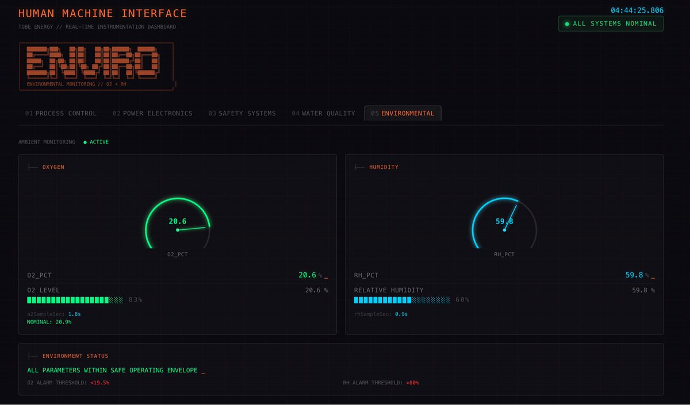Click the Nominal: 20.9% reading
The image size is (690, 405).
49,322
